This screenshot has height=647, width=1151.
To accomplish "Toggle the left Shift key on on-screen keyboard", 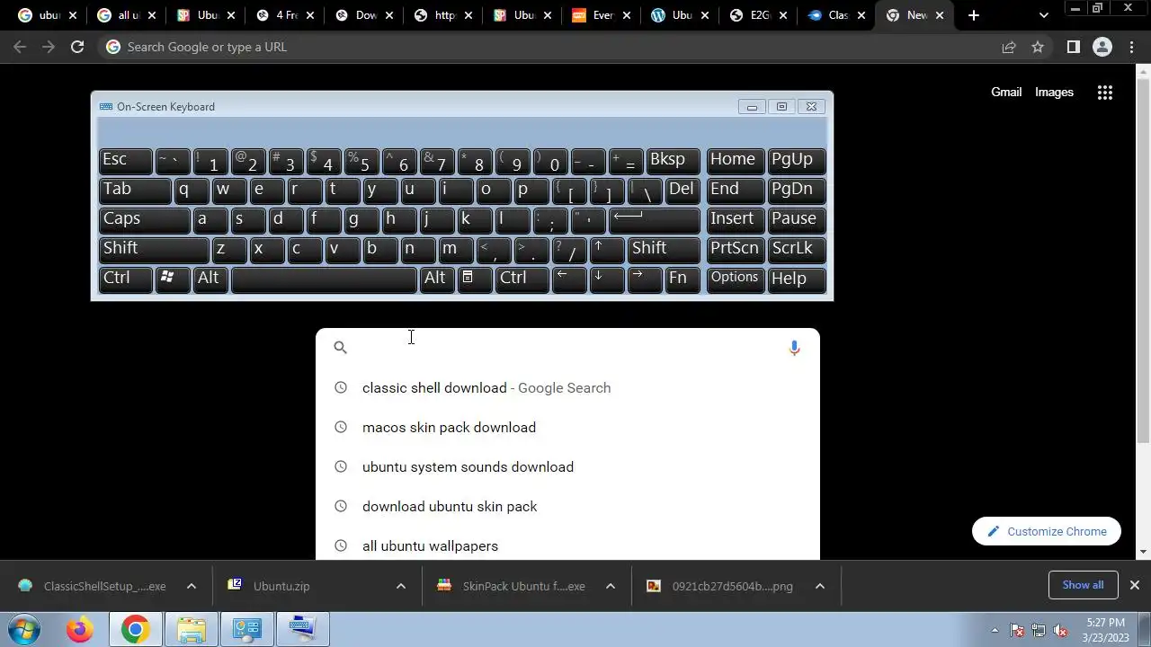I will pyautogui.click(x=154, y=250).
